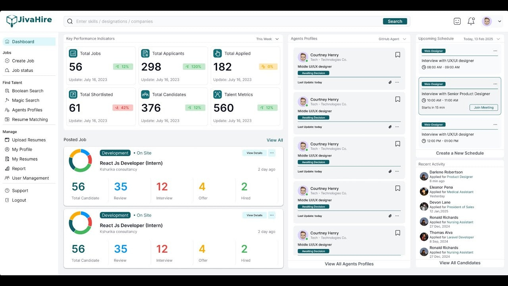The height and width of the screenshot is (286, 508).
Task: Click the attachment paperclip on first agent card
Action: coord(390,82)
